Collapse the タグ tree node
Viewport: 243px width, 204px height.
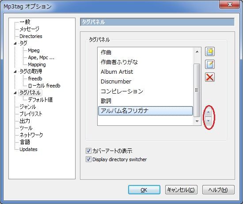coord(15,43)
